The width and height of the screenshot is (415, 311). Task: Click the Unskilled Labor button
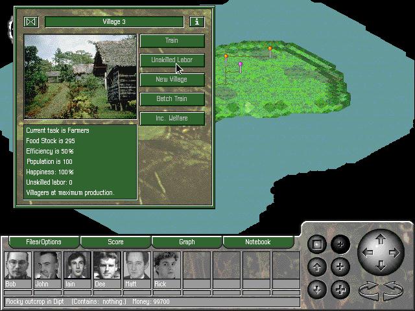[172, 60]
